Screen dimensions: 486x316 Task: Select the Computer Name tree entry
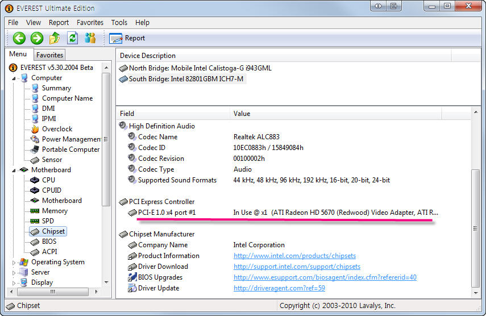(67, 98)
